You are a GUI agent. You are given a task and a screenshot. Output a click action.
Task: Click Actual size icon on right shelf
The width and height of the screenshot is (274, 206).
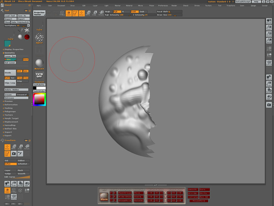269,34
